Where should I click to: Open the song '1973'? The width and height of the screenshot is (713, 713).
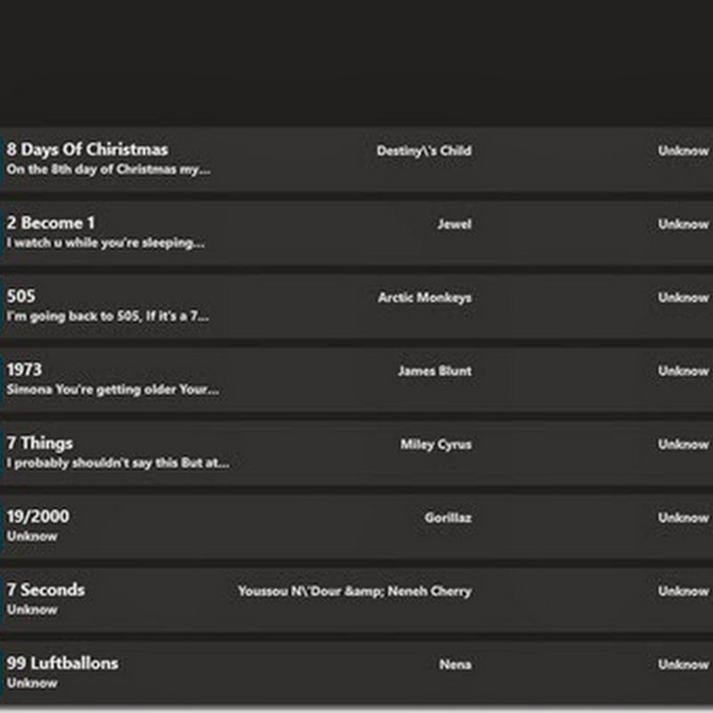coord(24,370)
